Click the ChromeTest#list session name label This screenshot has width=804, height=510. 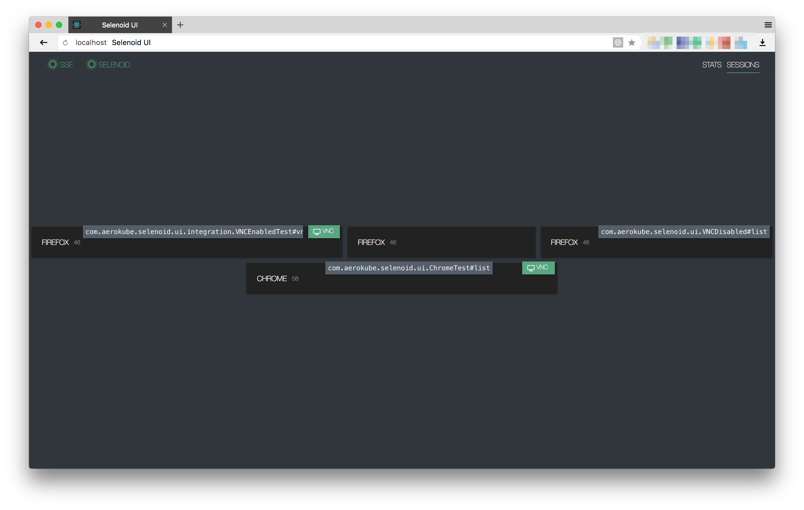[x=409, y=268]
